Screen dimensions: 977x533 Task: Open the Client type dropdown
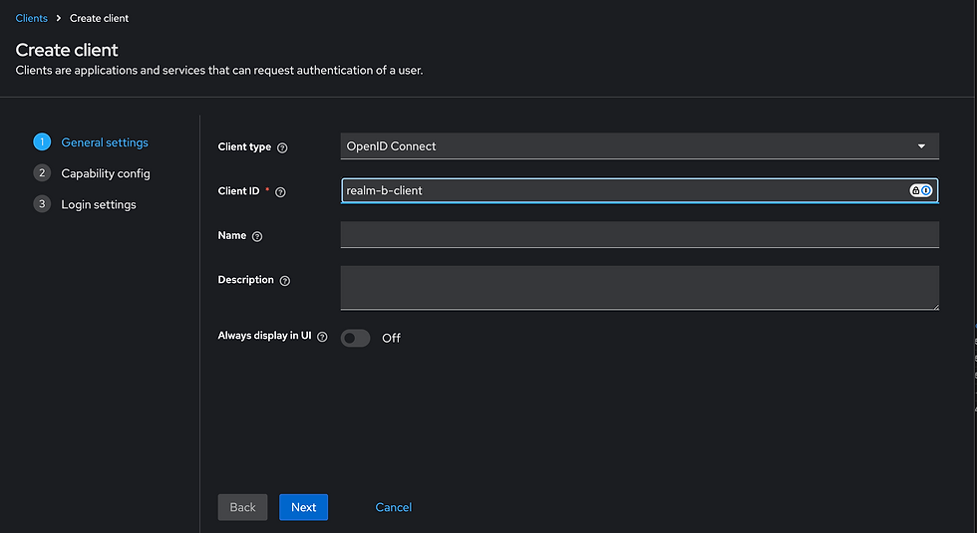(x=639, y=146)
